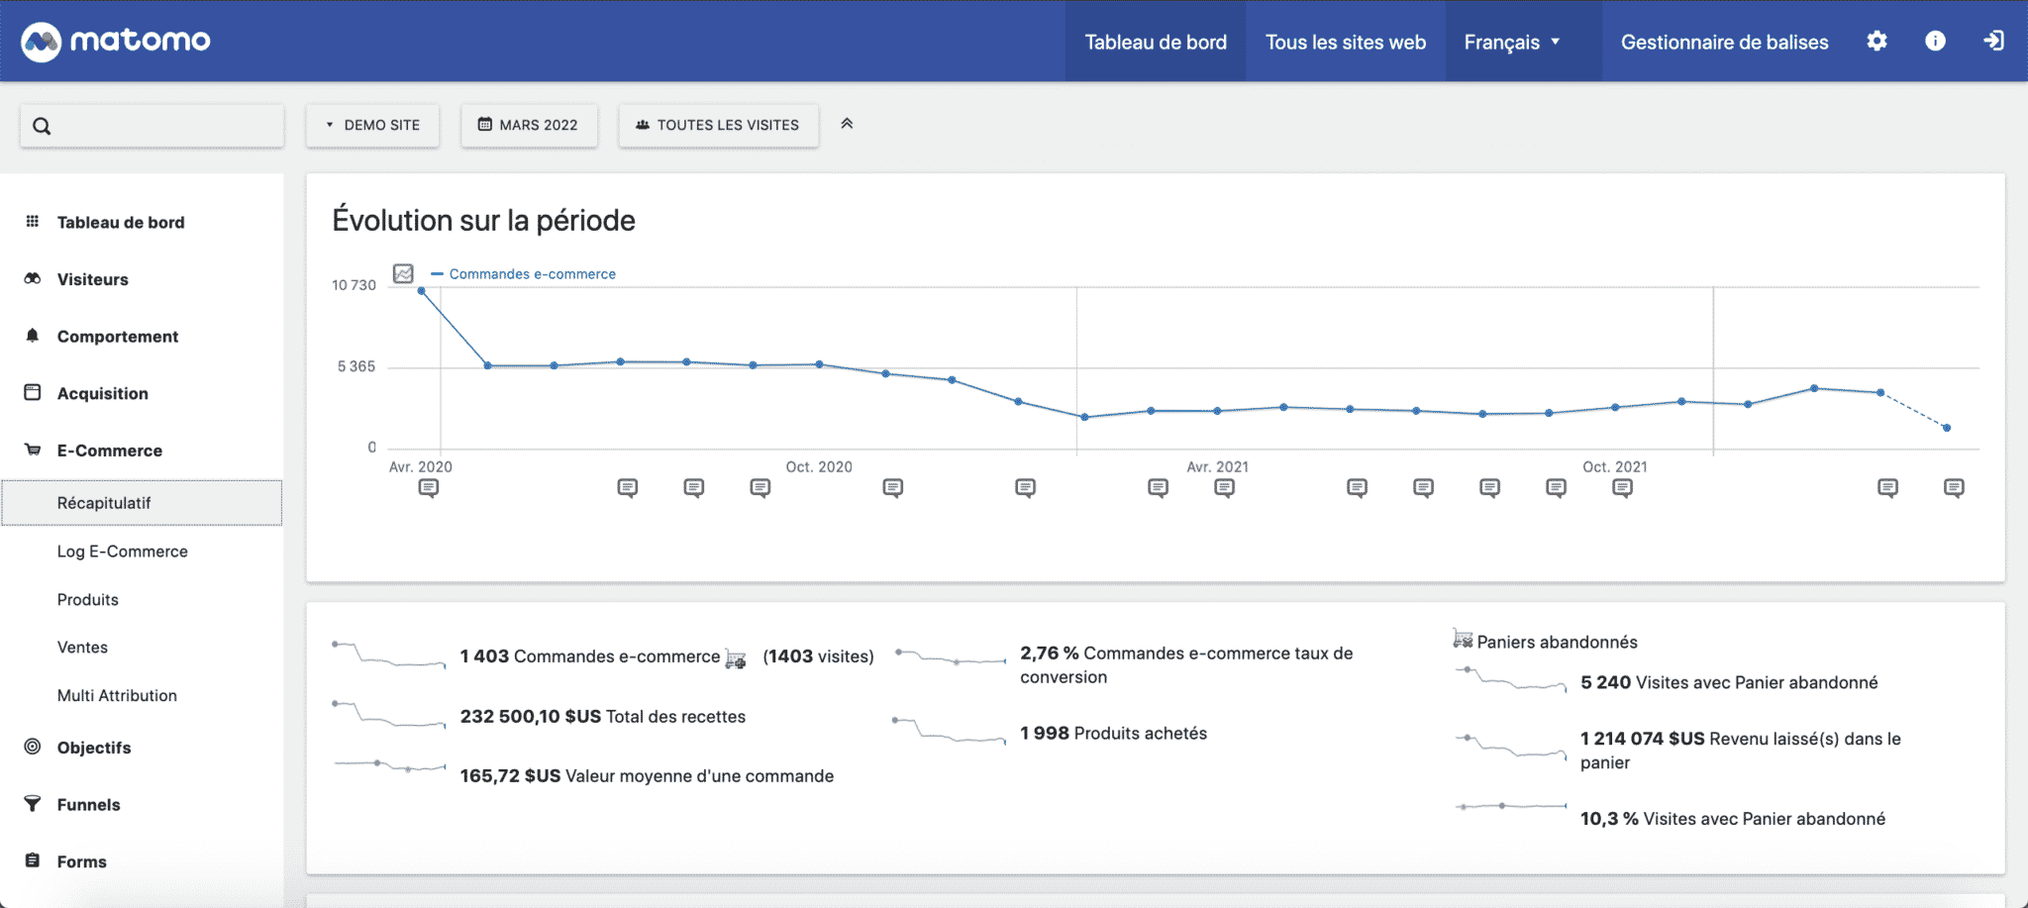Open the DEMO SITE selector dropdown
Screen dimensions: 2028x908
(x=372, y=126)
